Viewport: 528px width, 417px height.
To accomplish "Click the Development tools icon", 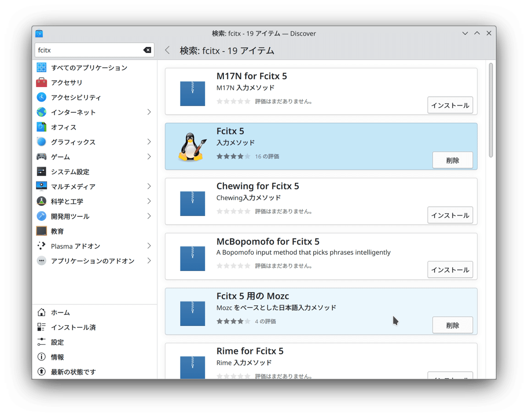I will click(41, 216).
